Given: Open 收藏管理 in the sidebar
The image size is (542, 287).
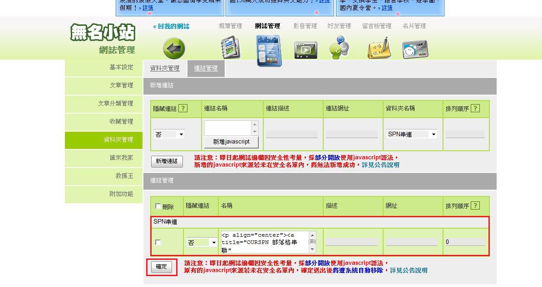Looking at the screenshot, I should [x=103, y=122].
